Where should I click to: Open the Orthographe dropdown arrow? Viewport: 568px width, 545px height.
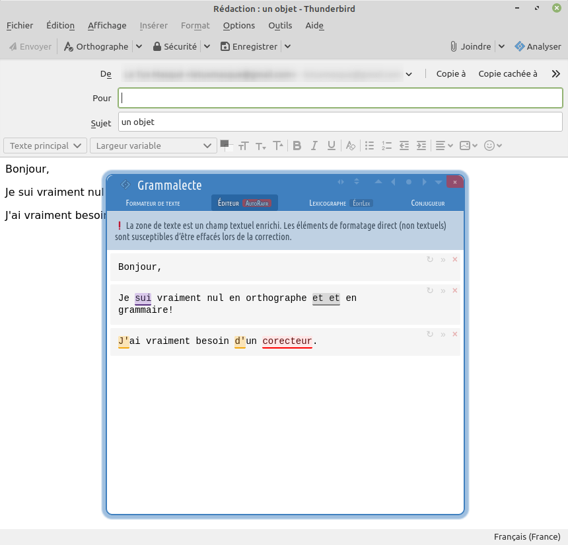tap(139, 46)
